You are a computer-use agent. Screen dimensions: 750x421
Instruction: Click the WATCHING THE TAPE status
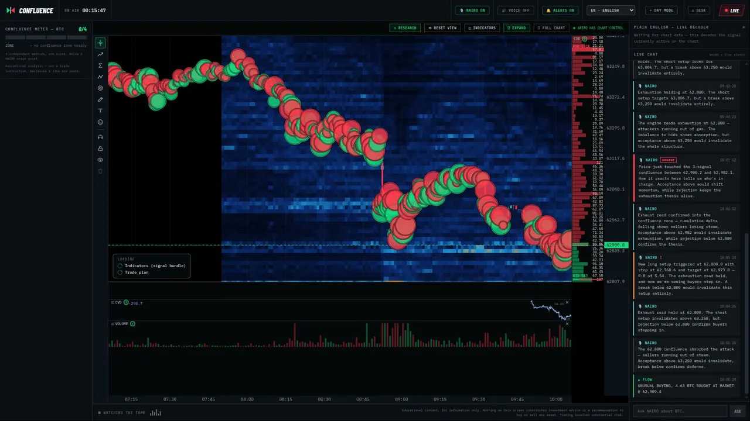click(122, 412)
